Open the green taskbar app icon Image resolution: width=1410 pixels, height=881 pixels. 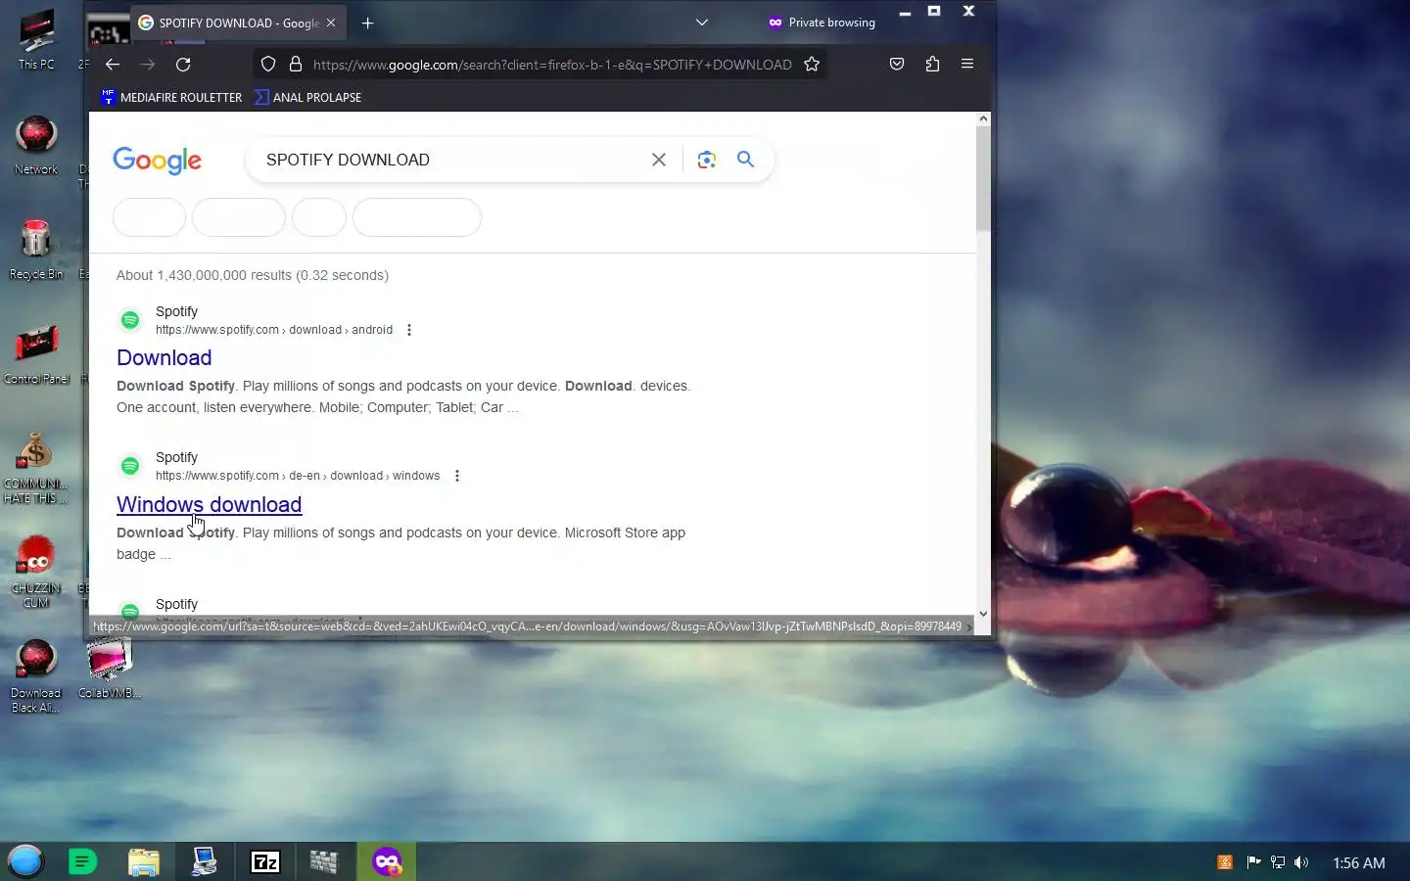tap(83, 861)
